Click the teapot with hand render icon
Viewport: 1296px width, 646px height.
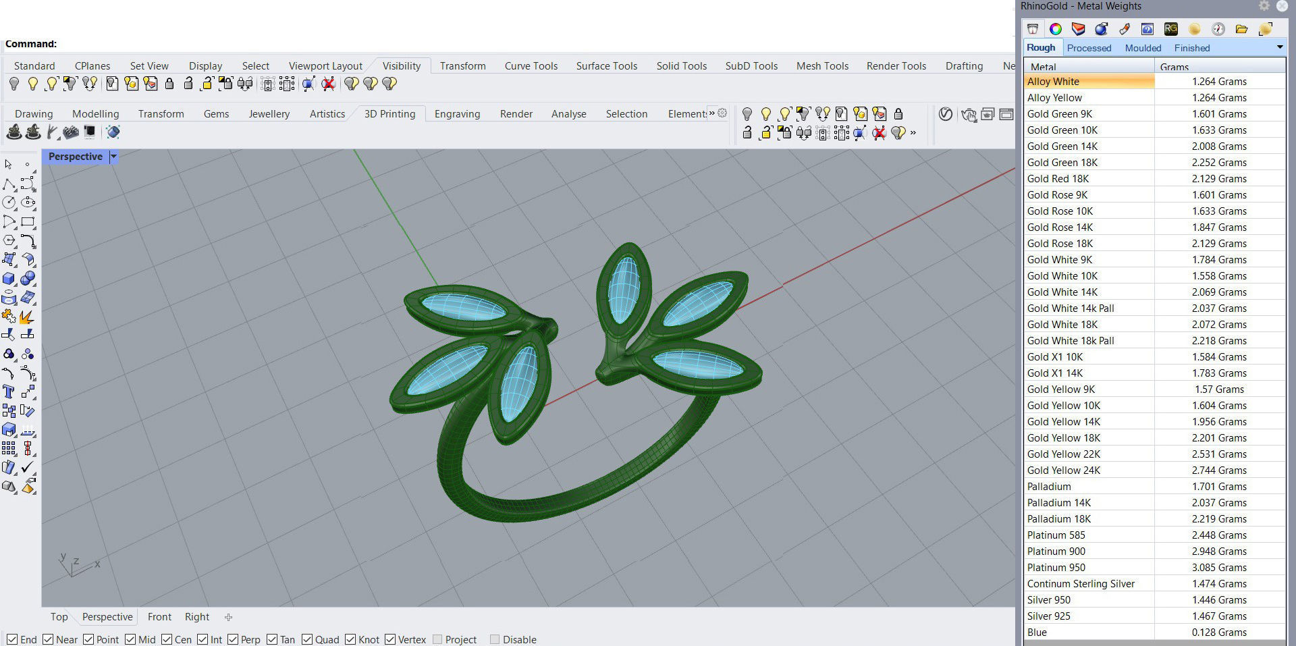969,114
